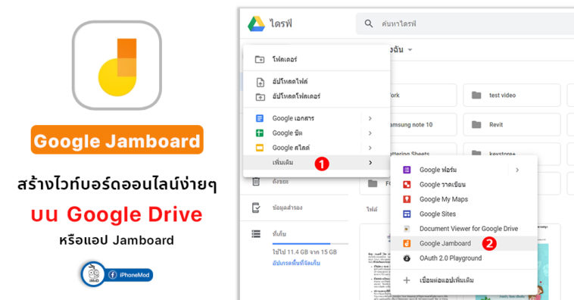
Task: Expand Google Docs submenu arrow
Action: tap(370, 118)
